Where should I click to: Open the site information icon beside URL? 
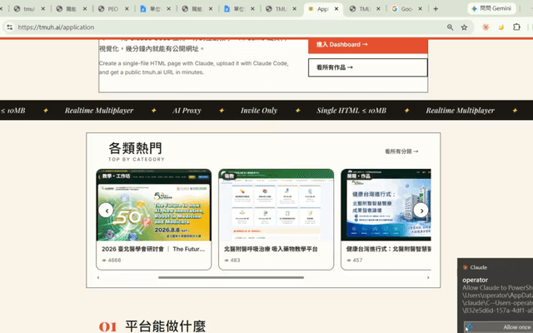(9, 27)
